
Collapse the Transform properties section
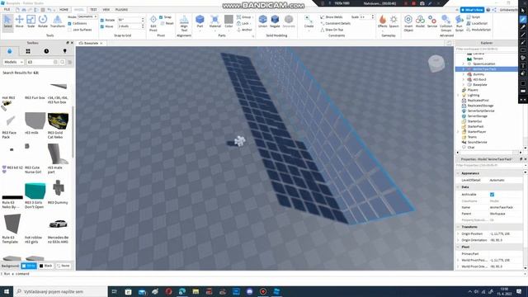tap(458, 227)
